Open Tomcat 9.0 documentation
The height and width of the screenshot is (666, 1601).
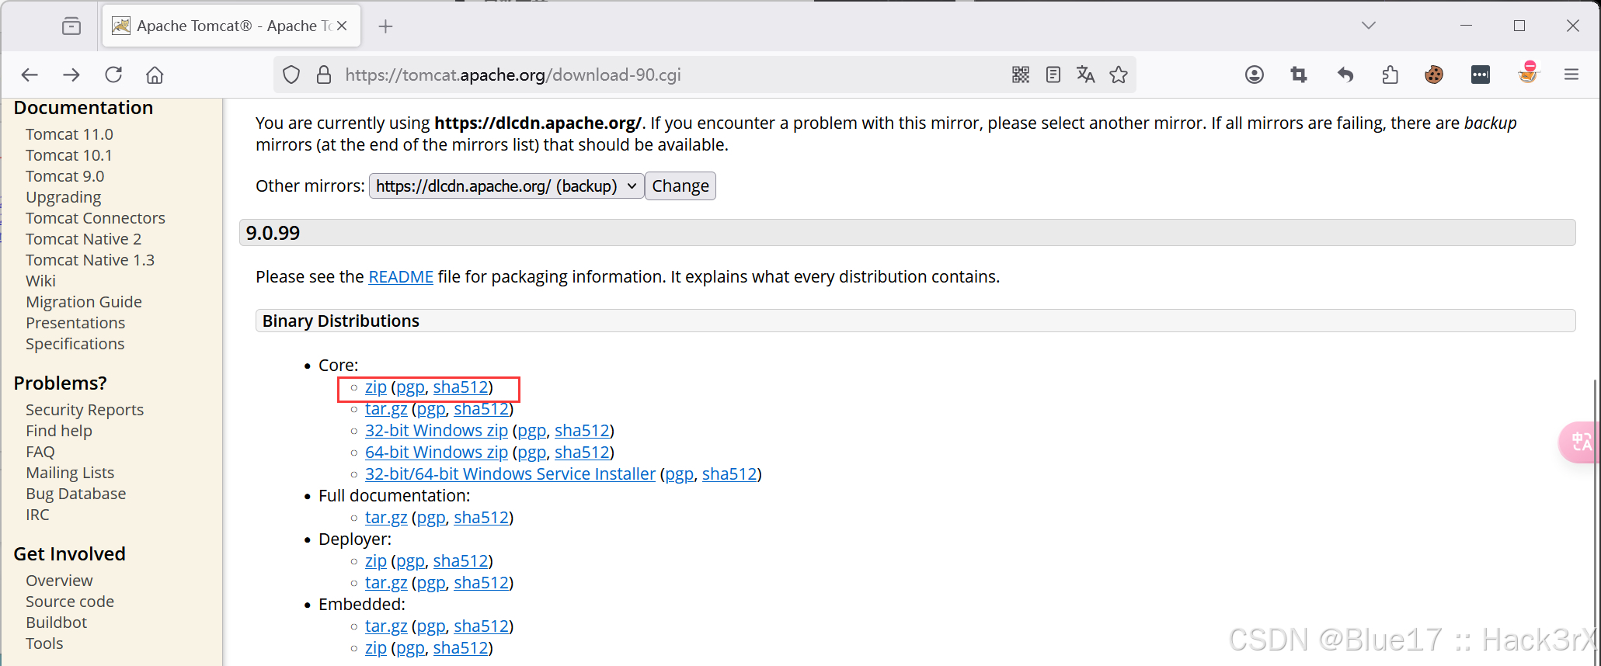(64, 176)
